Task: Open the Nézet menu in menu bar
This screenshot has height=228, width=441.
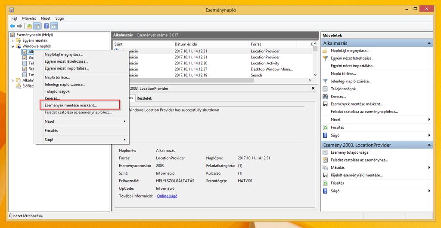Action: pos(46,18)
